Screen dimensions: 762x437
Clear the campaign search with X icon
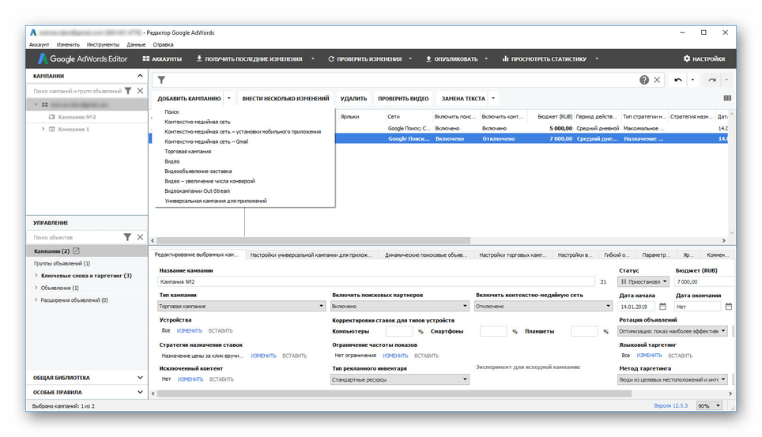pos(140,91)
